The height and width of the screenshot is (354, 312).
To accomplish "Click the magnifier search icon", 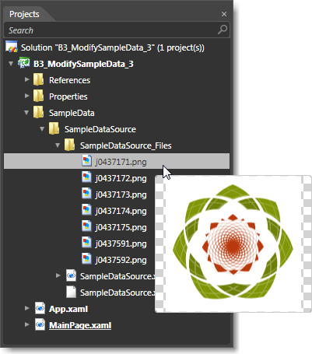I will coord(223,30).
